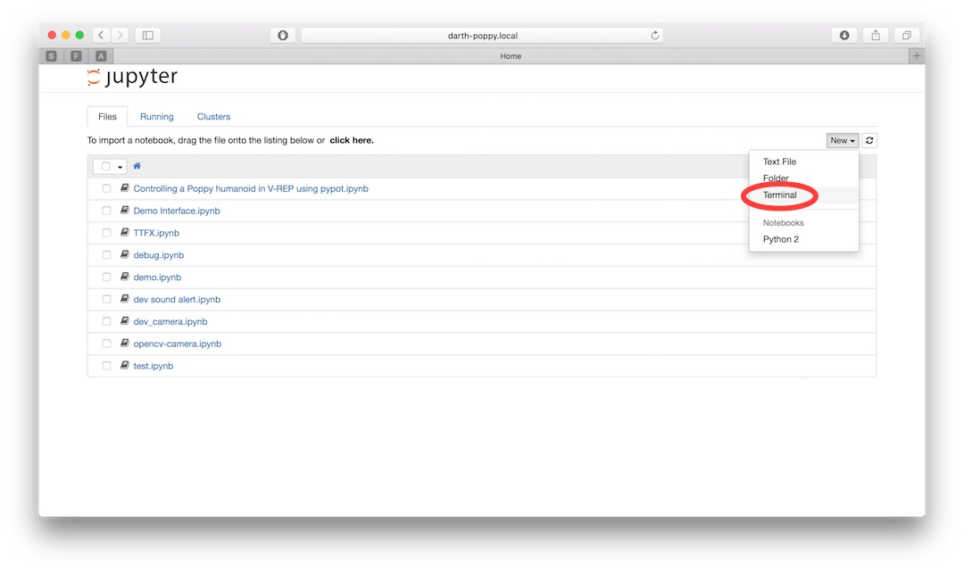The height and width of the screenshot is (572, 964).
Task: Click the 'click here' import link
Action: tap(352, 140)
